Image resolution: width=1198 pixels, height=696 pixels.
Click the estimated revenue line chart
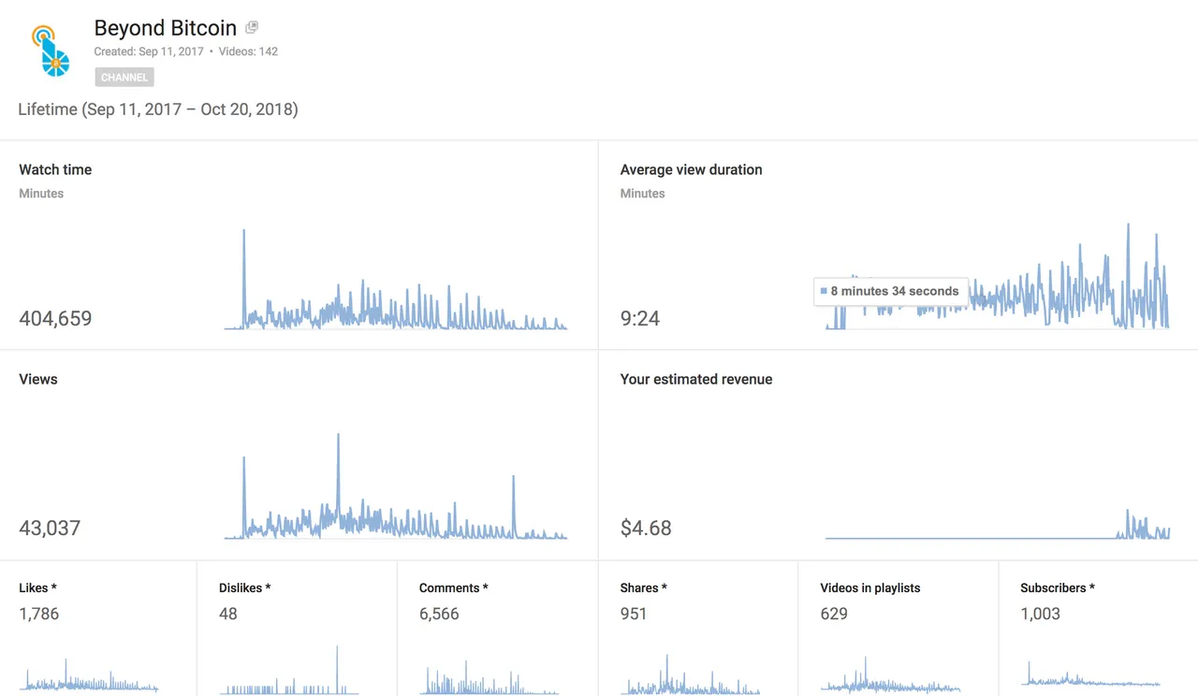[998, 524]
